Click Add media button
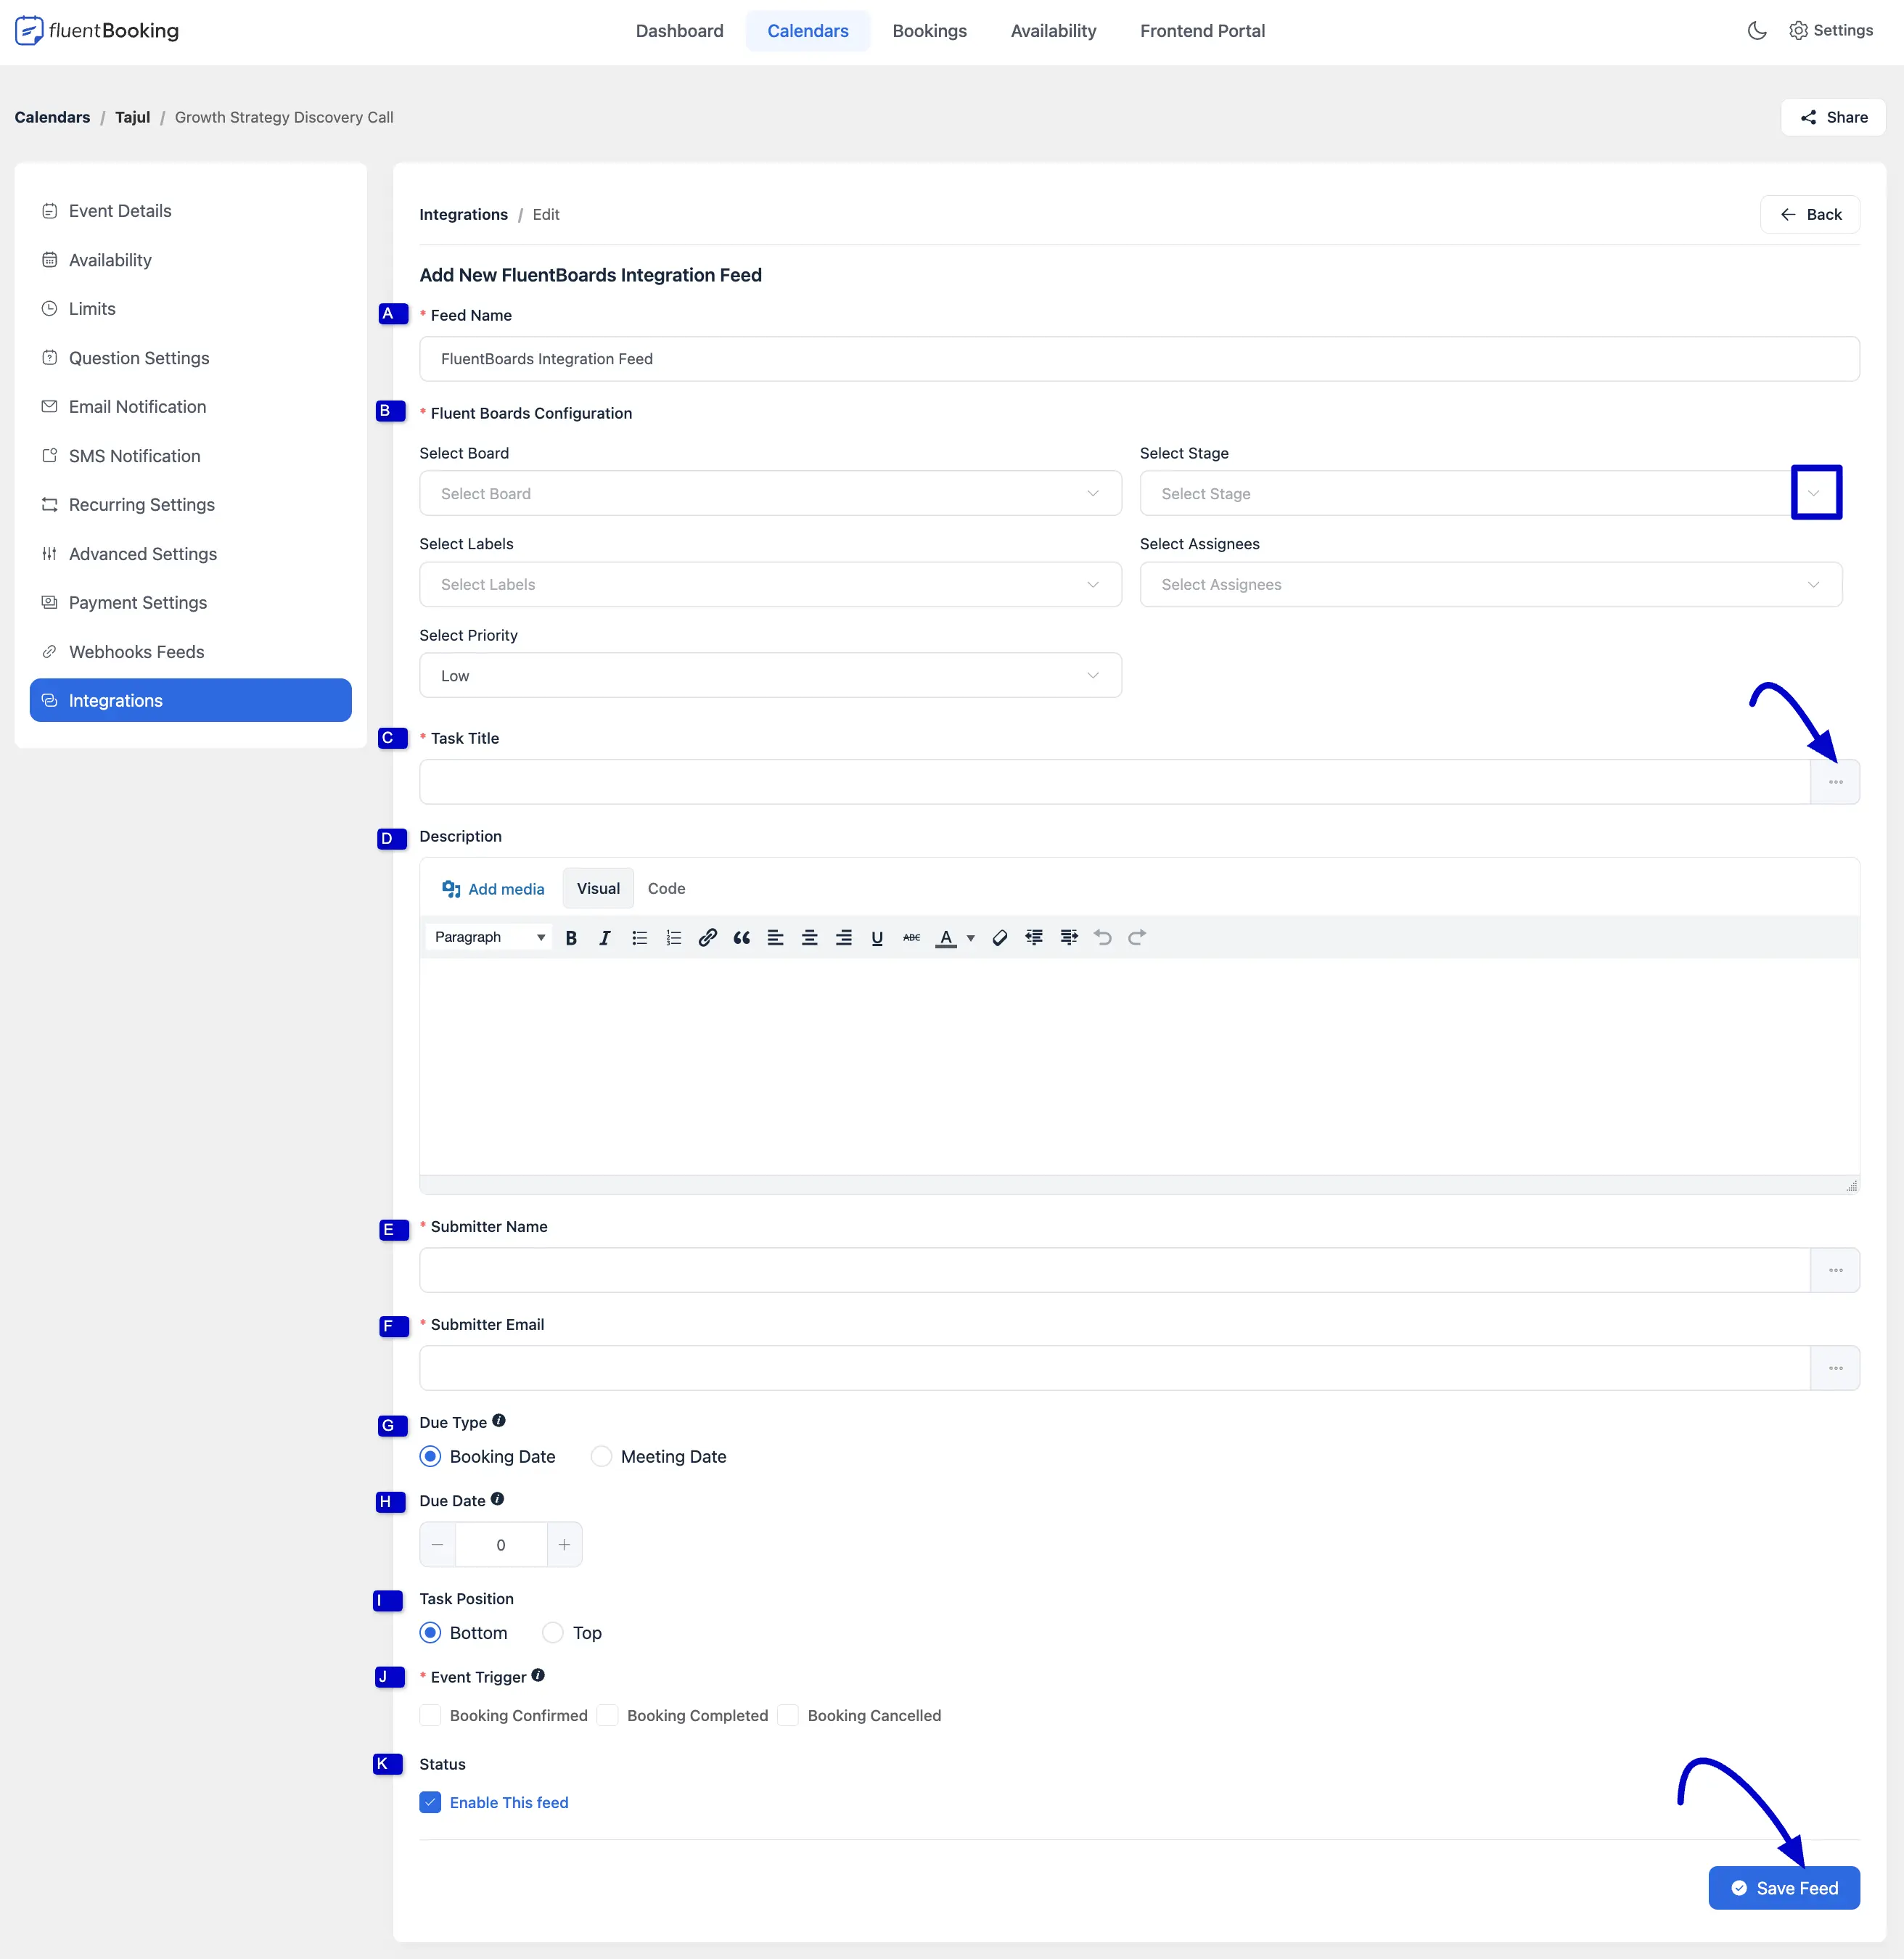Viewport: 1904px width, 1959px height. (493, 889)
